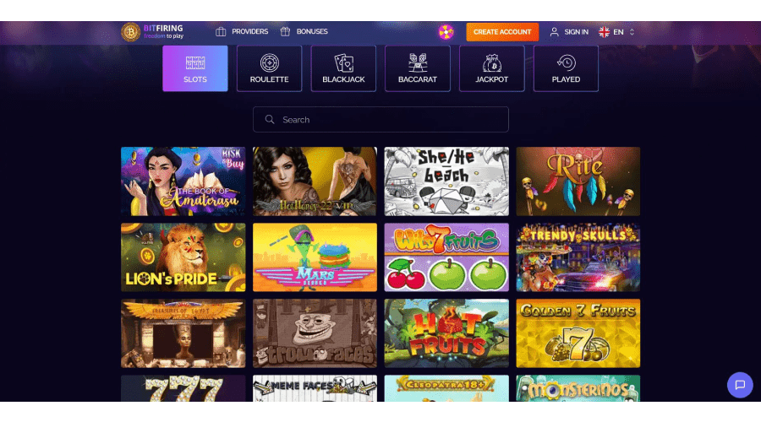
Task: Click the BitFiring bitcoin logo
Action: coord(130,32)
